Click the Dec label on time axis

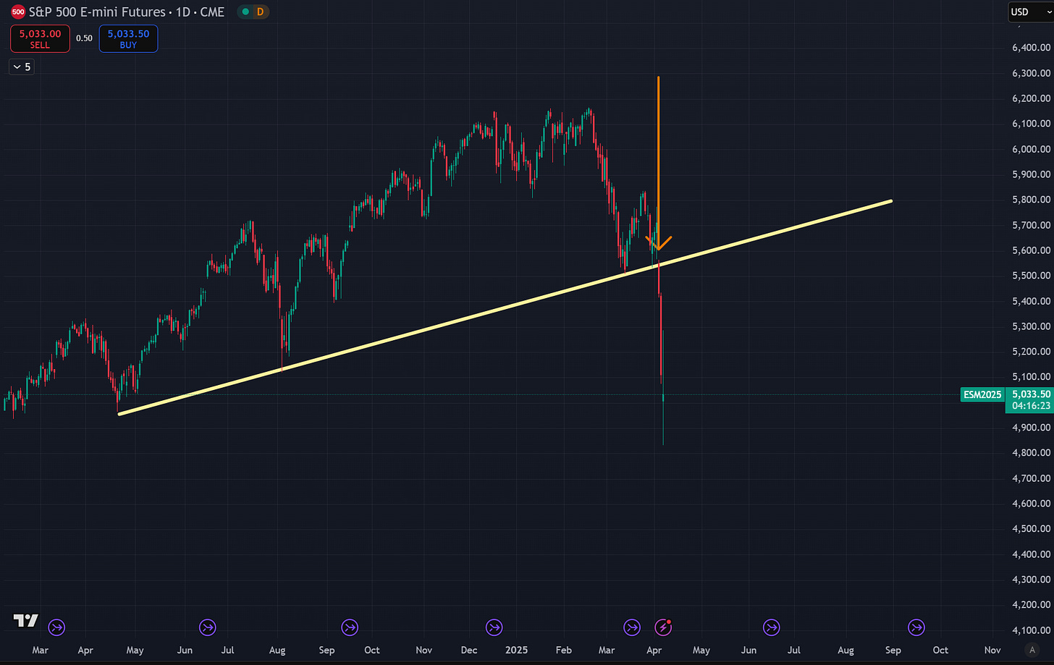point(469,650)
